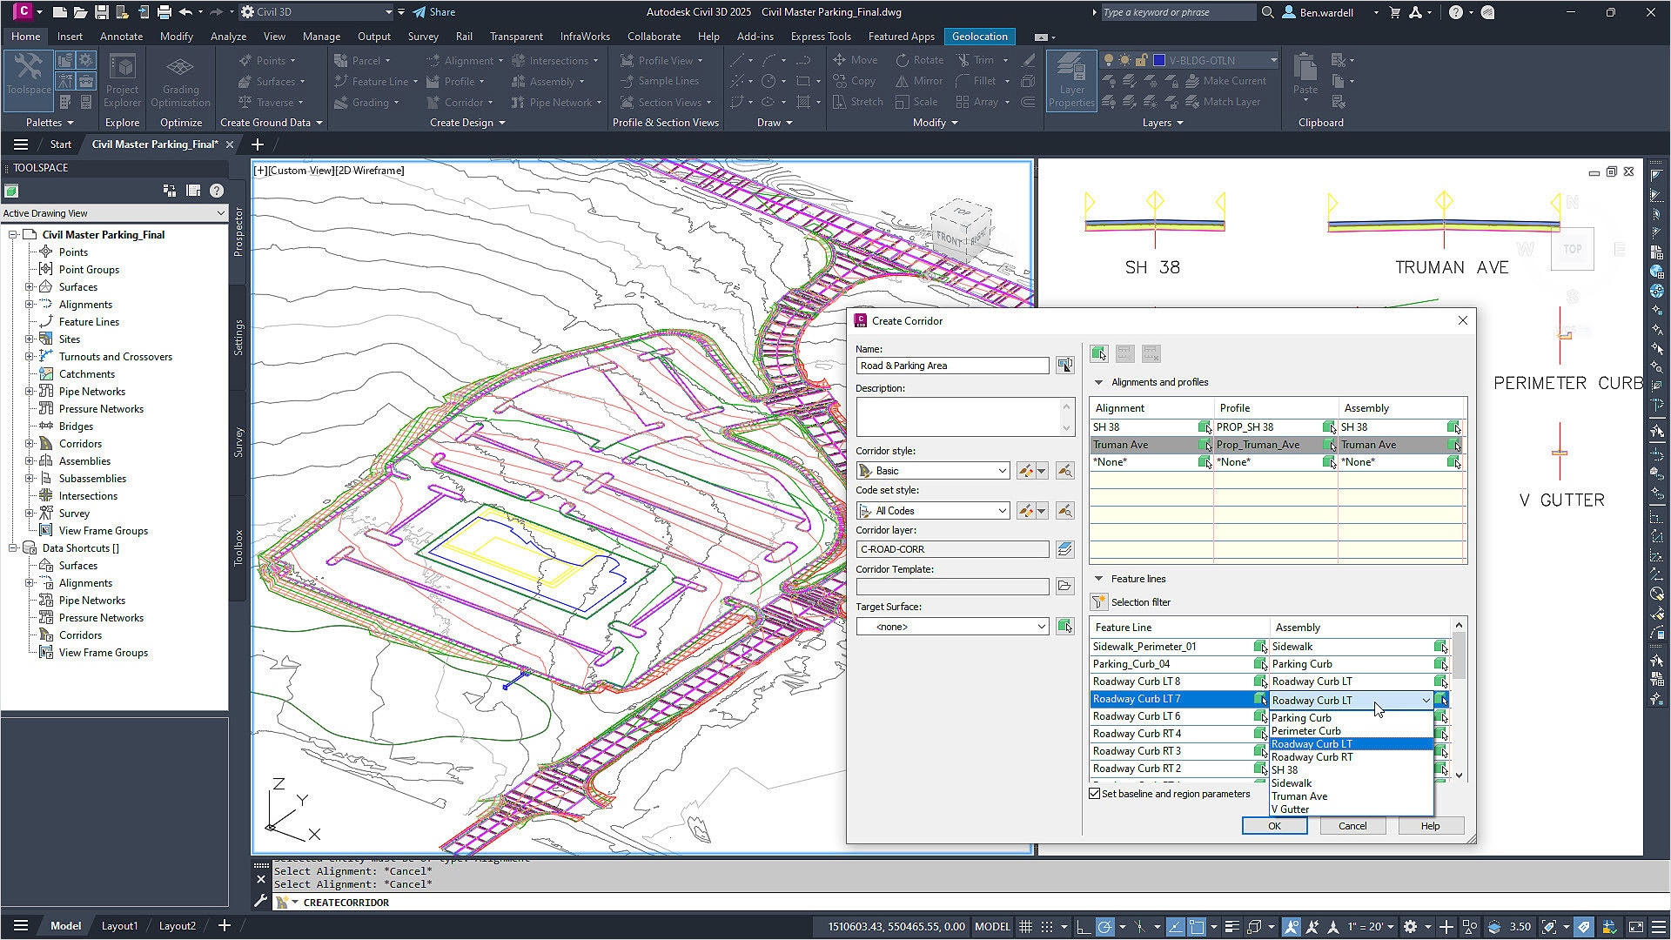Click the Paste tool in Clipboard panel
Viewport: 1671px width, 940px height.
click(1305, 78)
